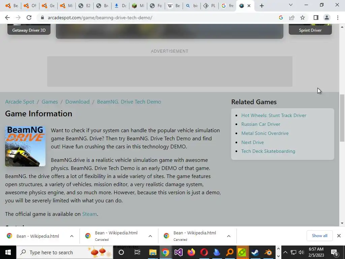Viewport: 345px width, 259px height.
Task: Click the Chrome taskbar icon
Action: tap(165, 252)
